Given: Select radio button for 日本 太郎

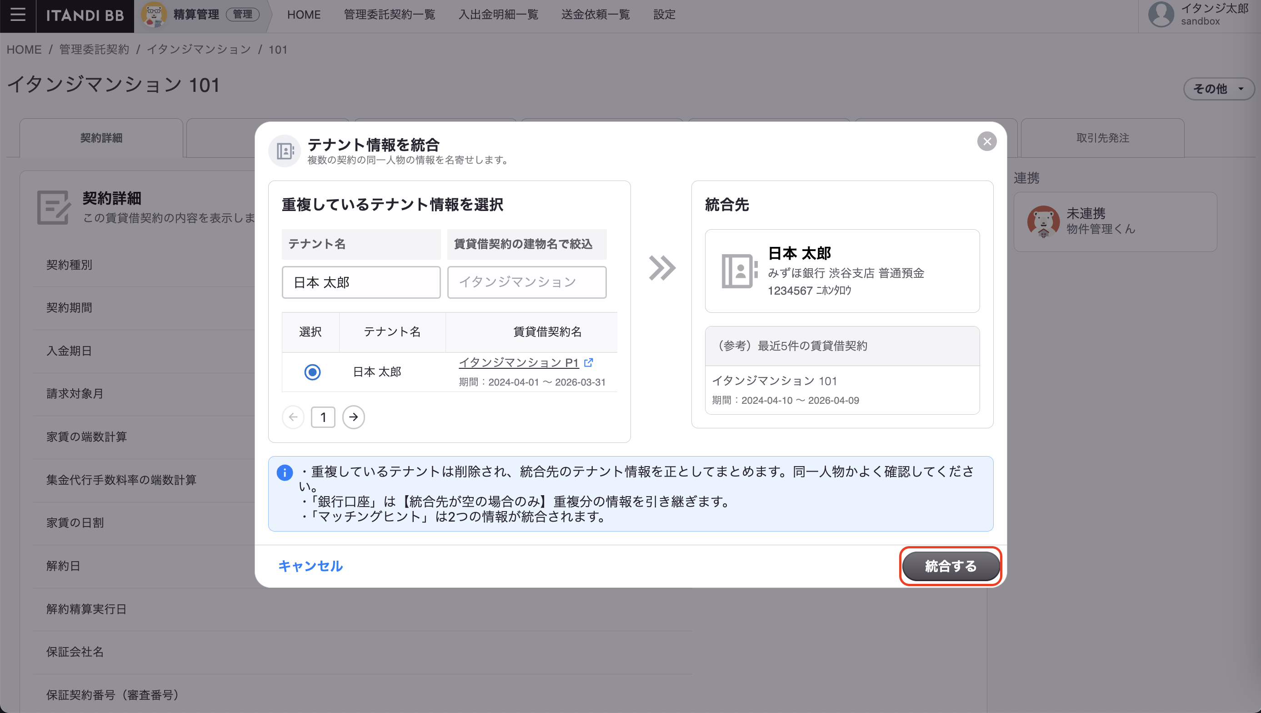Looking at the screenshot, I should pos(312,372).
